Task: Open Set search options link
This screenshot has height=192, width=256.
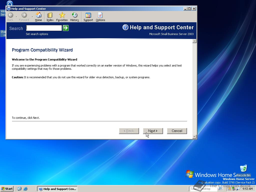Action: click(37, 34)
